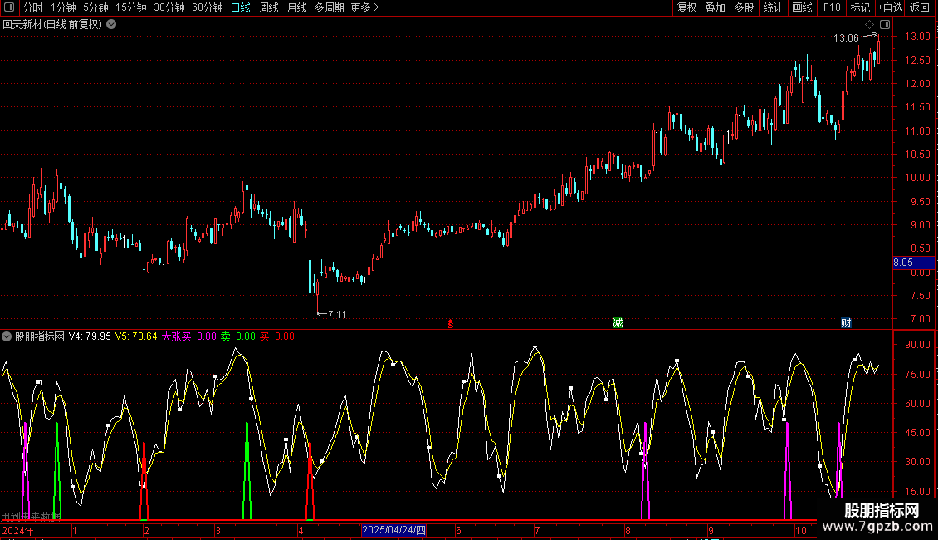Toggle the right side panel icon
This screenshot has width=938, height=540.
[x=885, y=25]
